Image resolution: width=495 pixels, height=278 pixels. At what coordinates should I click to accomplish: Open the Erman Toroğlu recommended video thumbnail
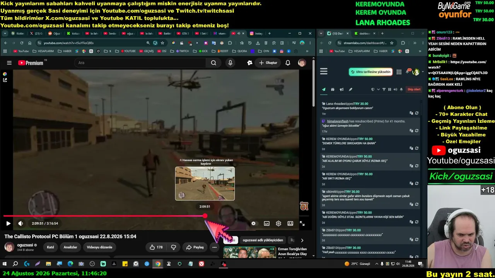(250, 253)
